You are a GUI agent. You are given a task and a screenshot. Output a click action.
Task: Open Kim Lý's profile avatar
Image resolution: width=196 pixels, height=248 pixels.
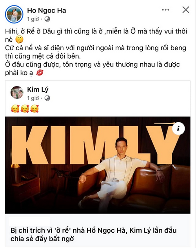[17, 92]
